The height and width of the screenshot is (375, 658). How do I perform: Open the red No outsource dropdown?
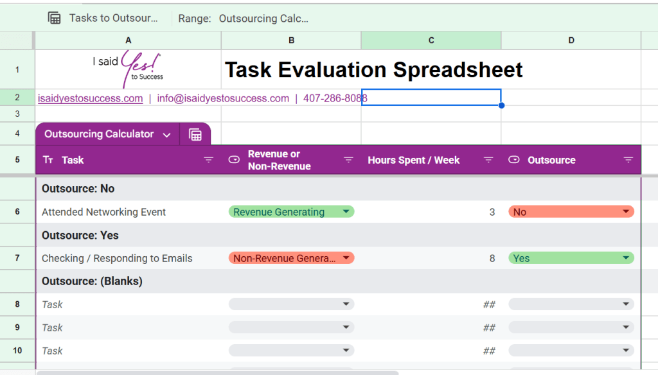[x=571, y=212]
